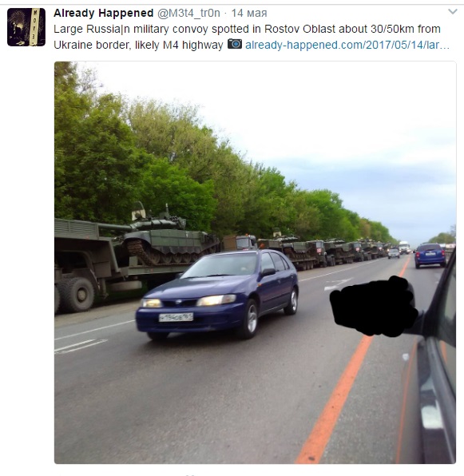The width and height of the screenshot is (464, 476).
Task: Click the hatchback's license plate in photo
Action: pyautogui.click(x=176, y=317)
